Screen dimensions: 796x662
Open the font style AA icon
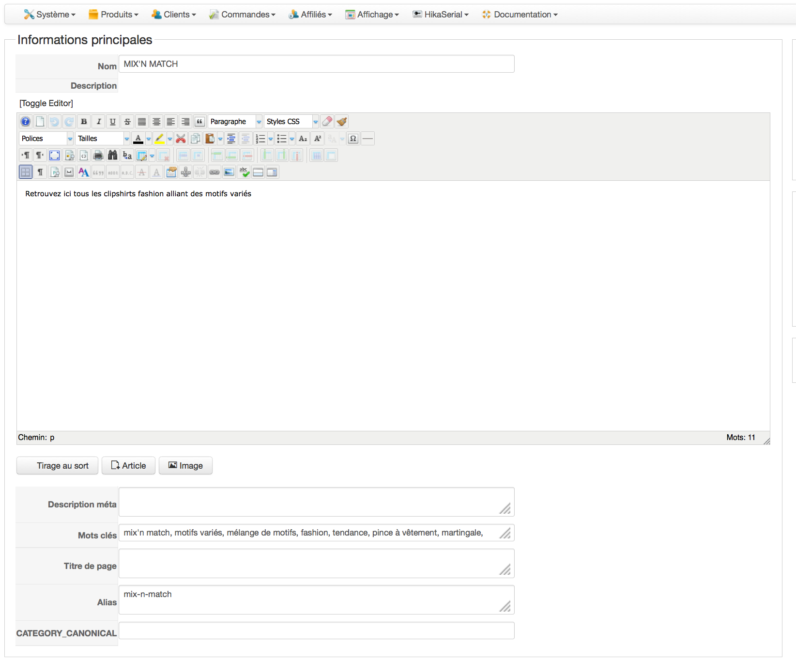tap(84, 172)
